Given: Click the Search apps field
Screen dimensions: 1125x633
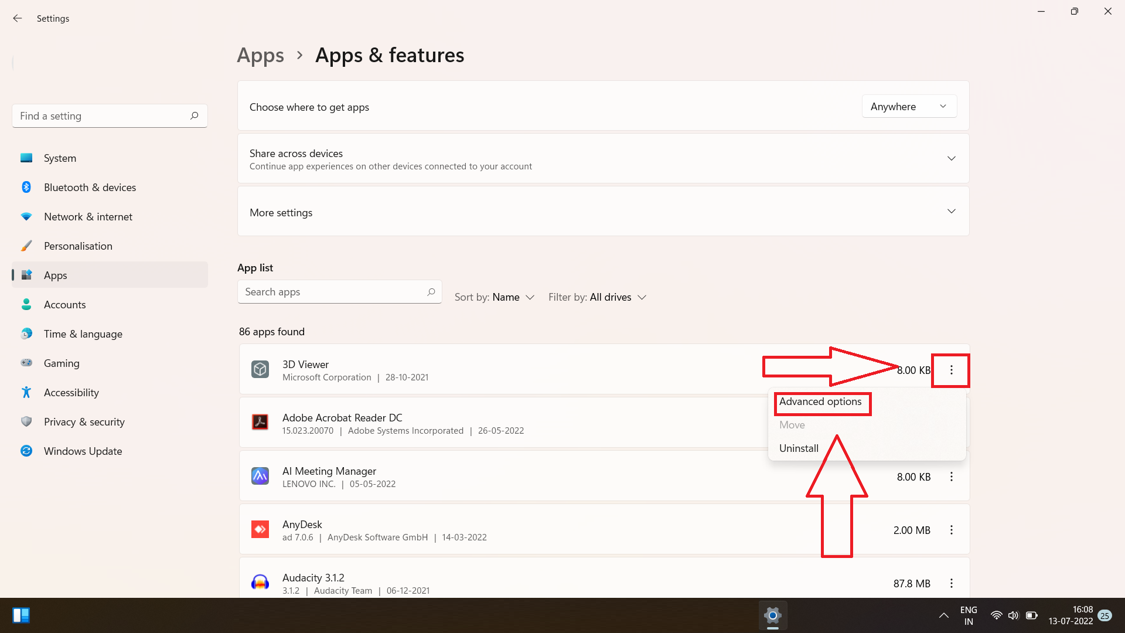Looking at the screenshot, I should 334,292.
